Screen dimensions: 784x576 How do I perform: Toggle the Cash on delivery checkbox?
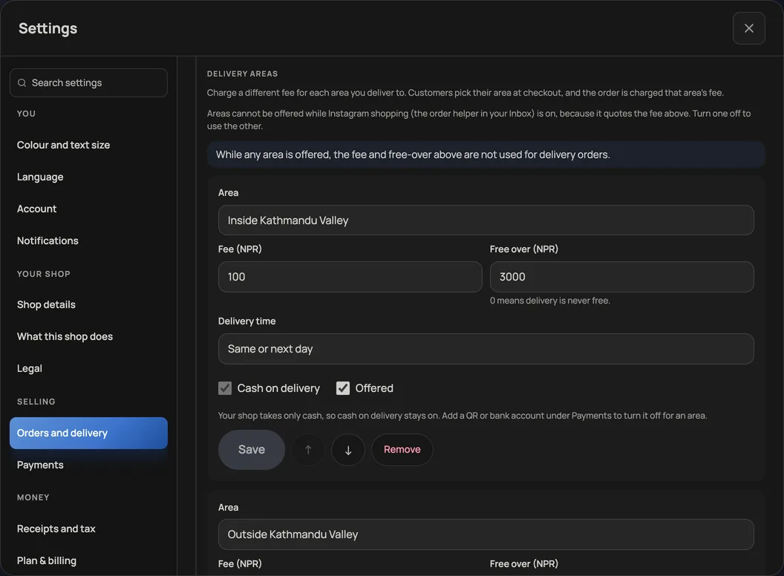[225, 388]
